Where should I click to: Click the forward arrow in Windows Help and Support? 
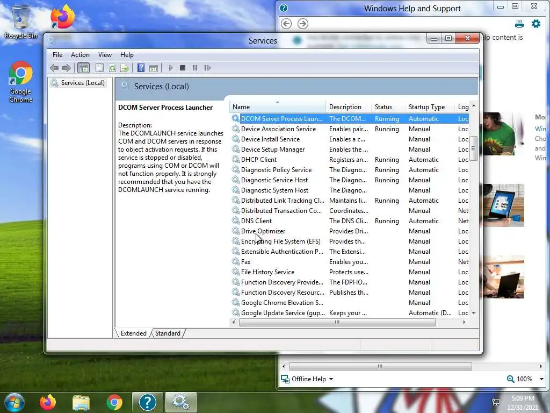[303, 24]
